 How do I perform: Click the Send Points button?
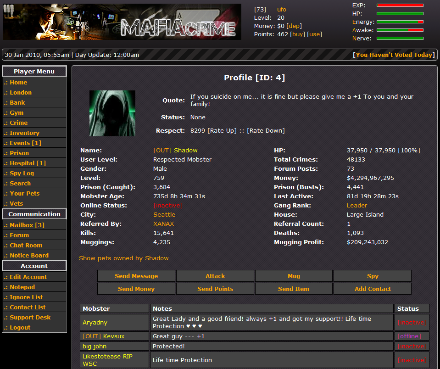215,289
